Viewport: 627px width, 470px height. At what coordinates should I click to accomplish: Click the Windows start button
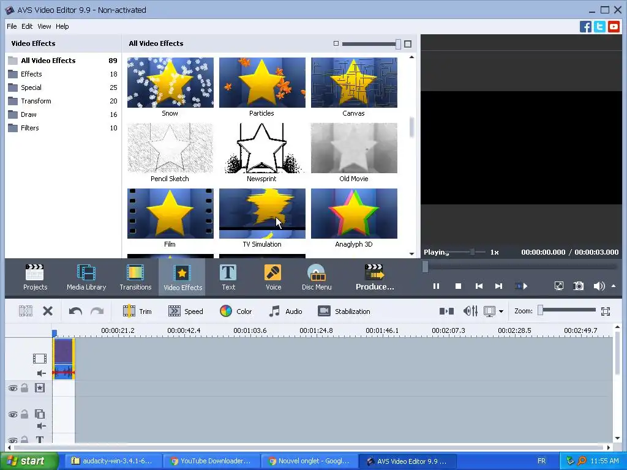click(x=29, y=461)
